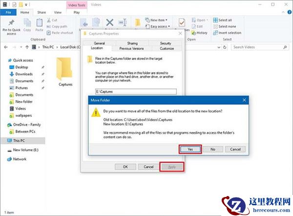Click Edit in Open group
293x216 pixels.
pos(197,26)
